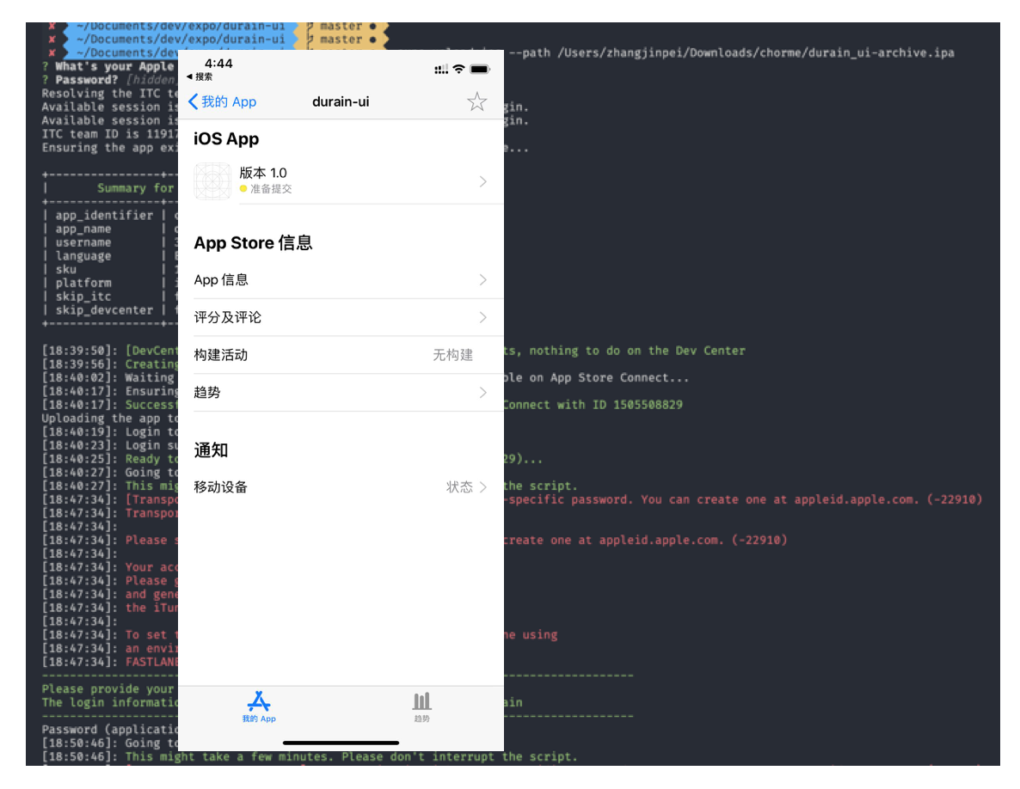Viewport: 1020px width, 789px height.
Task: Switch to 我的 App bottom tab
Action: point(259,706)
